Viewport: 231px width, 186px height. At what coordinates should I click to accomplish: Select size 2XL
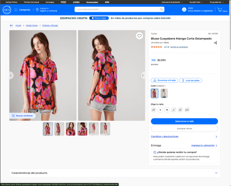click(x=187, y=110)
